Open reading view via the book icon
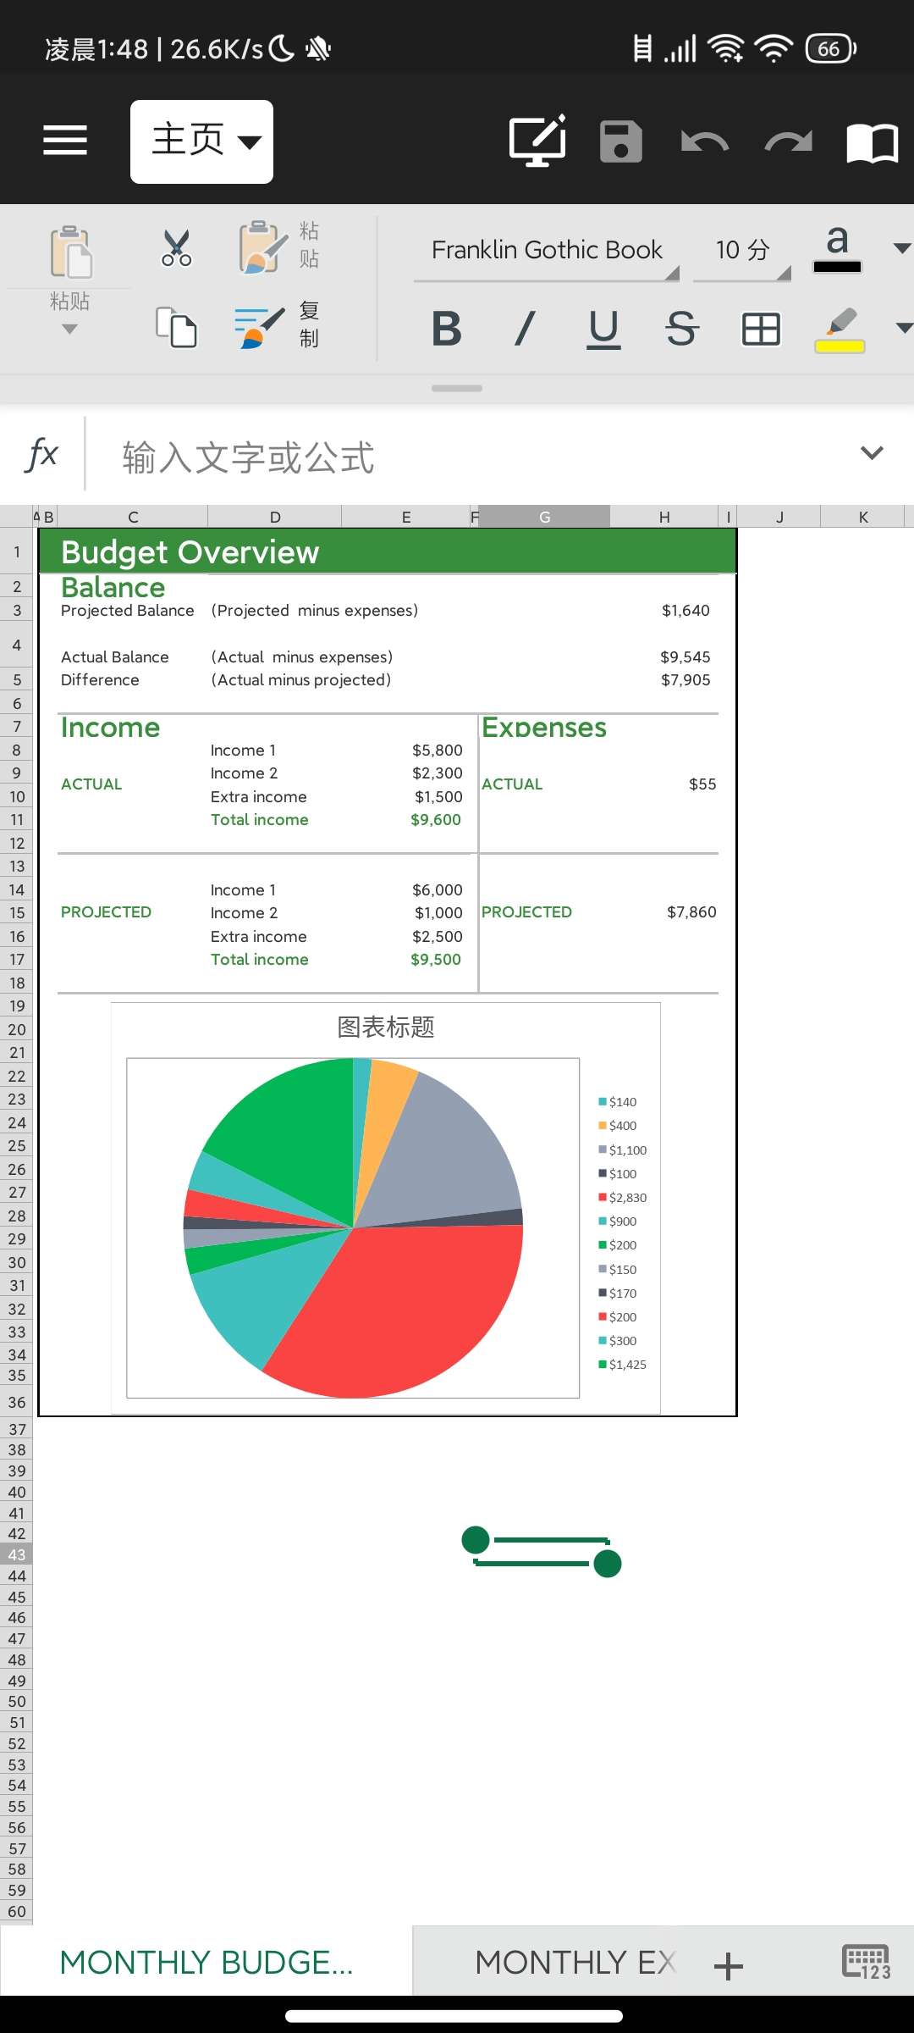This screenshot has width=914, height=2033. (x=873, y=142)
